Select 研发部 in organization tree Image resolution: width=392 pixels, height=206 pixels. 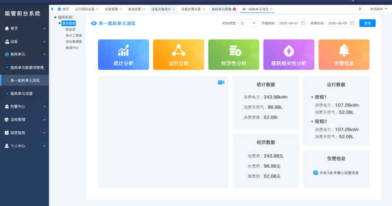coord(71,30)
